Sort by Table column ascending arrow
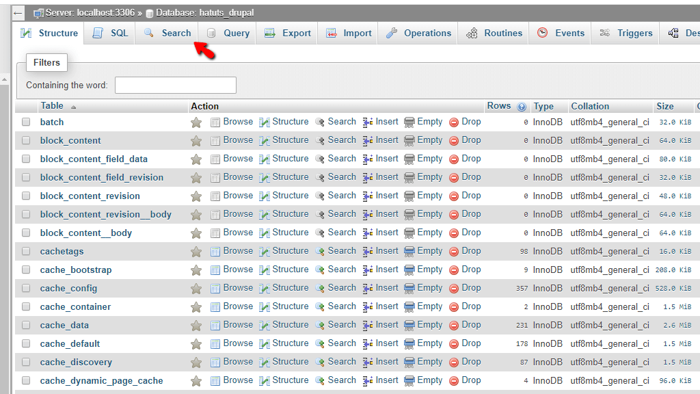The image size is (700, 394). click(x=73, y=107)
